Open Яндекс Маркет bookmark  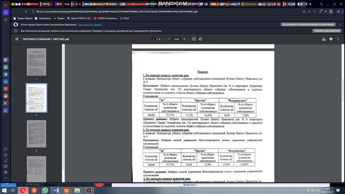point(23,18)
